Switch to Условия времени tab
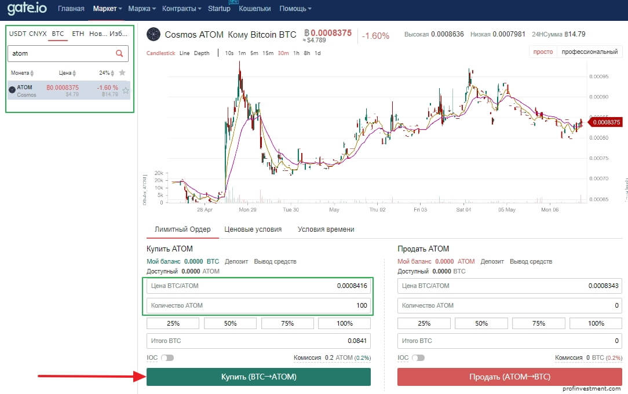This screenshot has width=628, height=394. click(326, 229)
